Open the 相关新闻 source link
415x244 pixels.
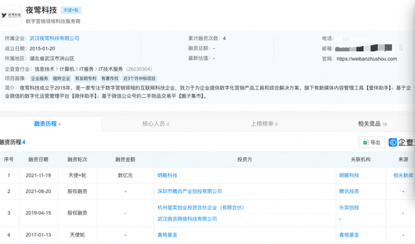pos(403,175)
